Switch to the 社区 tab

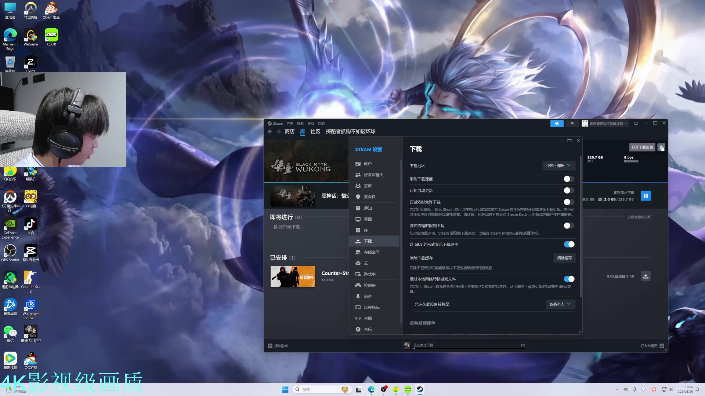[315, 132]
